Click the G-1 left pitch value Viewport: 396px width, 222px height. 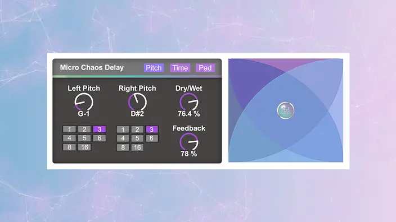coord(84,114)
